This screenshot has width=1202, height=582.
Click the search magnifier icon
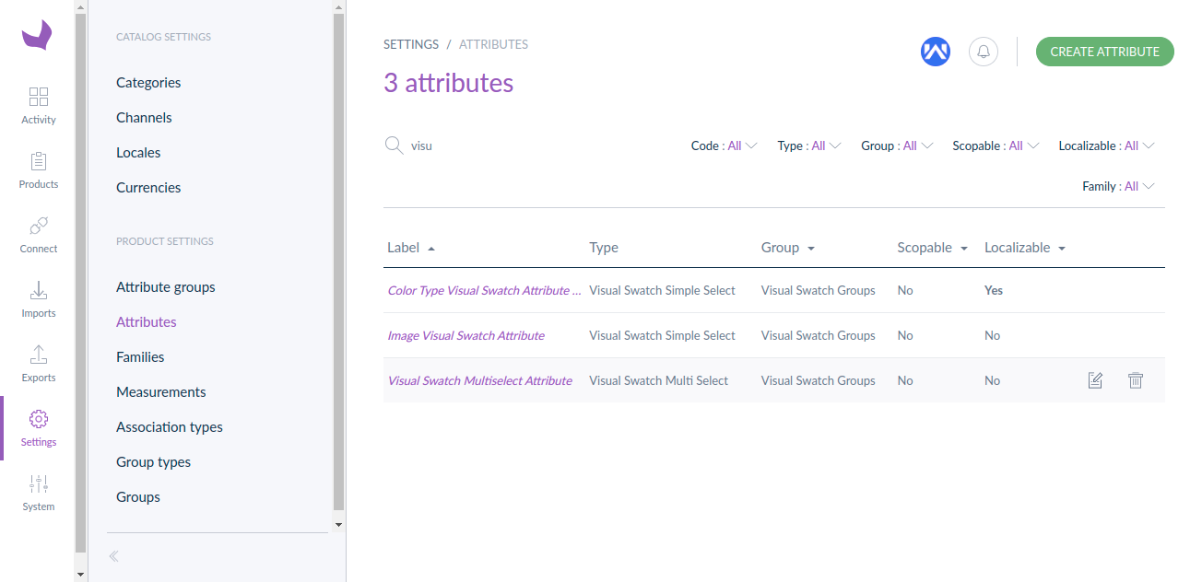[394, 145]
